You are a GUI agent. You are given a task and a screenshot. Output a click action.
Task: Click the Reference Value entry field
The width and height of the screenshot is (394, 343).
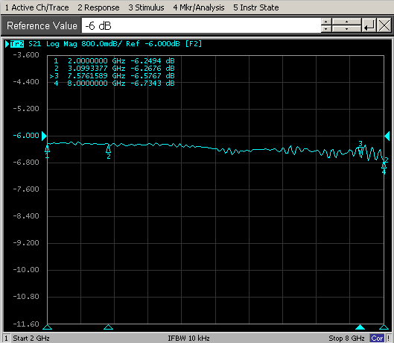201,25
